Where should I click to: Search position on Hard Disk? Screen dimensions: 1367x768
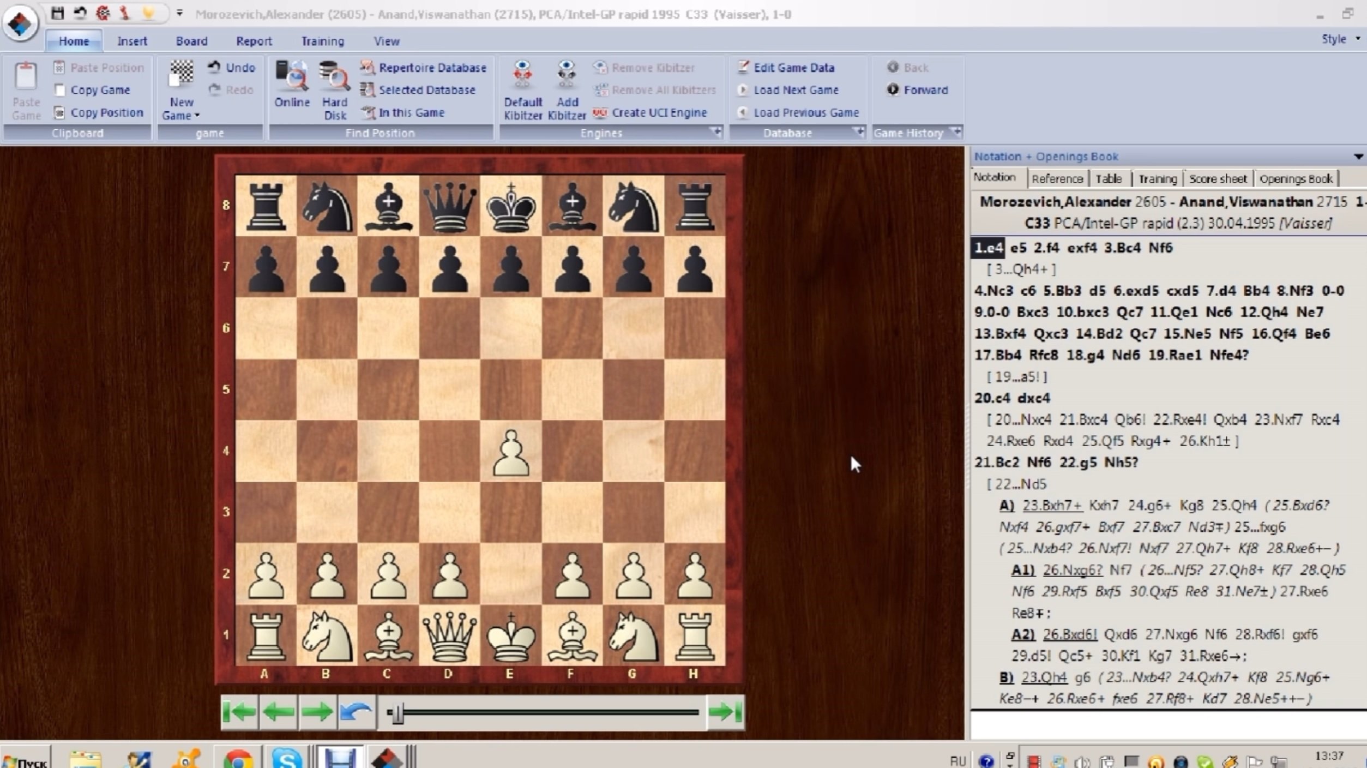click(x=334, y=90)
